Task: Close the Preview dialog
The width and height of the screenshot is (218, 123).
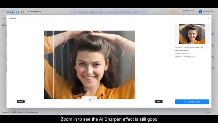Action: pyautogui.click(x=208, y=18)
